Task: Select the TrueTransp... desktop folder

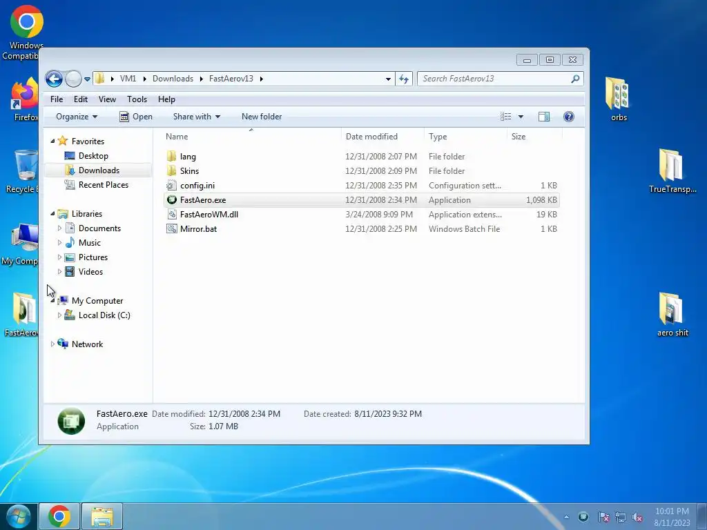Action: click(x=672, y=171)
